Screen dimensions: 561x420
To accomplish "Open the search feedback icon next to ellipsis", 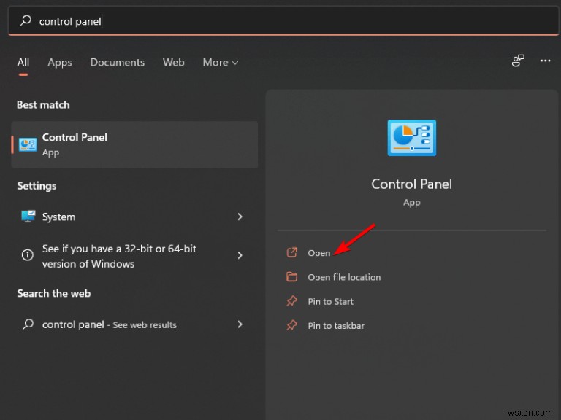I will (x=518, y=61).
